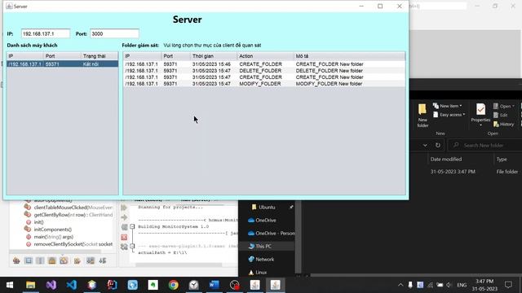Select main(String[] args) in the navigator

[x=53, y=237]
